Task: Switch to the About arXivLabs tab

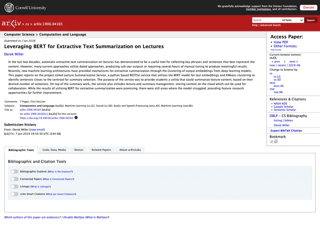Action: pyautogui.click(x=130, y=150)
